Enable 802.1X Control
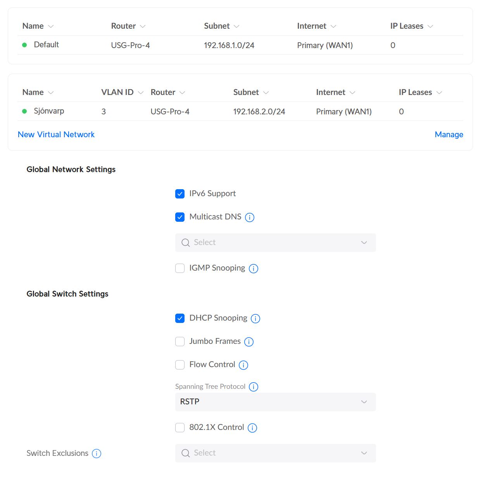 point(180,428)
